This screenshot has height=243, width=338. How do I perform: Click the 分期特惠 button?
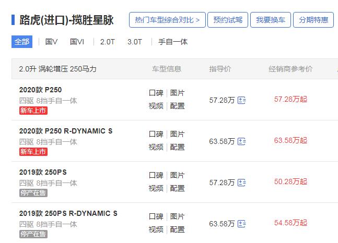[313, 20]
